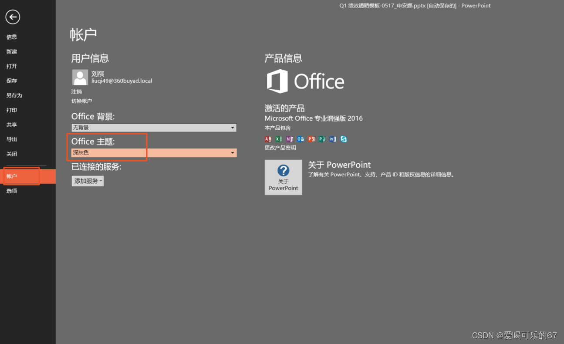564x344 pixels.
Task: Click the Excel product icon
Action: coord(279,139)
